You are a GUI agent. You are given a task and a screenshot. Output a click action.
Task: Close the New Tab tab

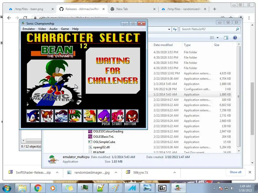(154, 9)
